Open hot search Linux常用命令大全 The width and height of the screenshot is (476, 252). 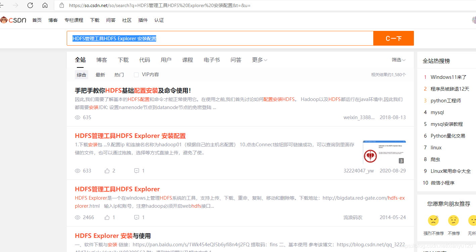tap(451, 171)
